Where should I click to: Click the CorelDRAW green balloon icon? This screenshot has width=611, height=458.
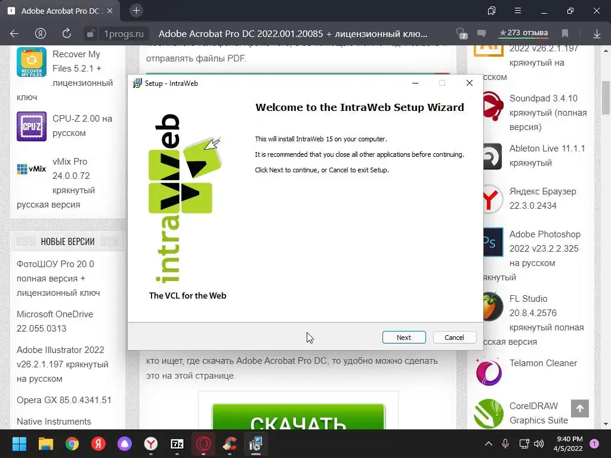(x=489, y=414)
